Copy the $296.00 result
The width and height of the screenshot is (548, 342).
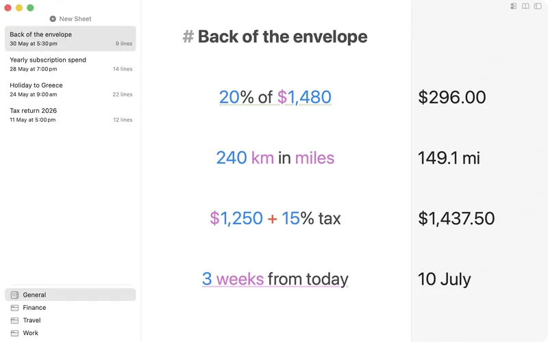[x=452, y=97]
